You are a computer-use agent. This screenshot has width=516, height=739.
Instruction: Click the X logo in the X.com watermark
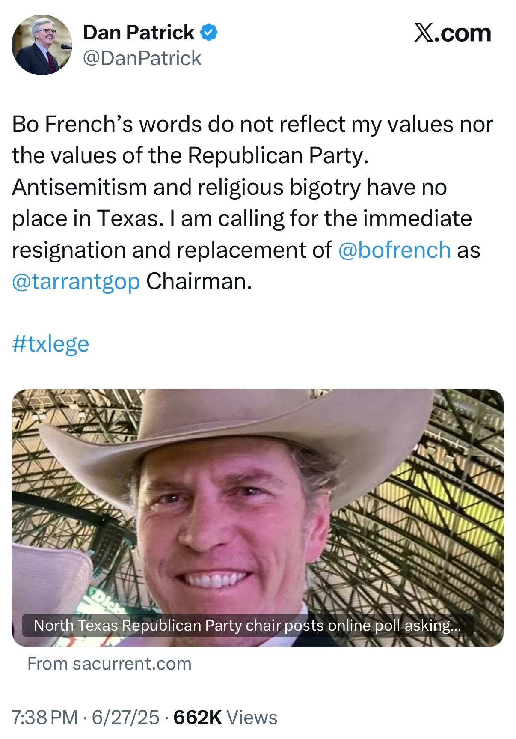(x=424, y=33)
